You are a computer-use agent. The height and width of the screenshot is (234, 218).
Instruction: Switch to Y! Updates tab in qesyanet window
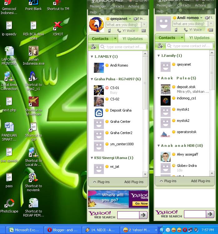pyautogui.click(x=133, y=39)
